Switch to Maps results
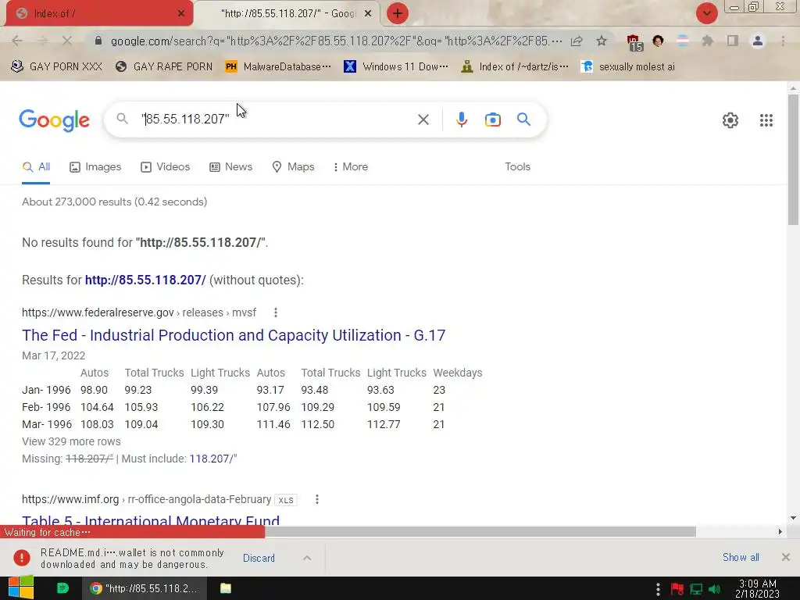Screen dimensions: 800x600 coord(294,167)
